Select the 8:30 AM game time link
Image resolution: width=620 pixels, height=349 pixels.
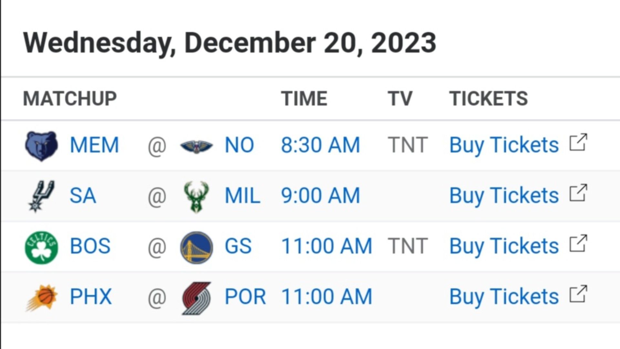(x=320, y=145)
